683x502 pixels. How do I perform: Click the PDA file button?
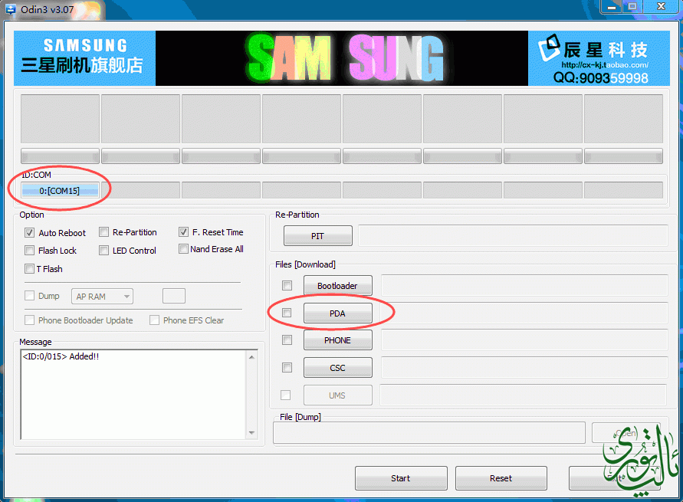[x=337, y=313]
